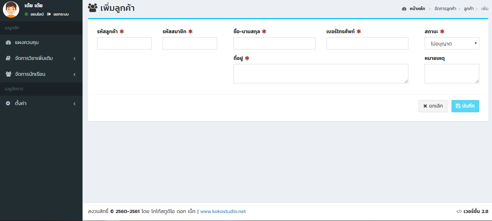Click จัดการลูกค้า breadcrumb
Image resolution: width=492 pixels, height=221 pixels.
[x=445, y=8]
